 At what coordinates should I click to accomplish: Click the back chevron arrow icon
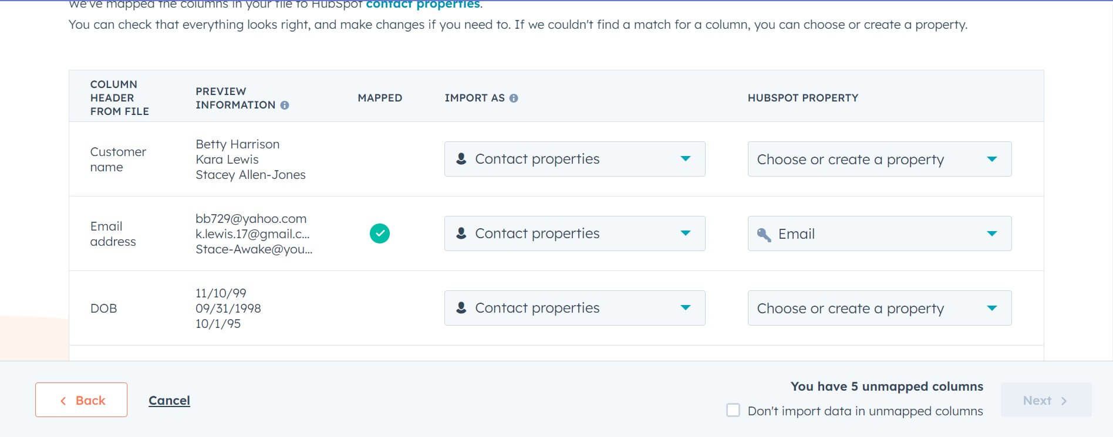[x=63, y=399]
